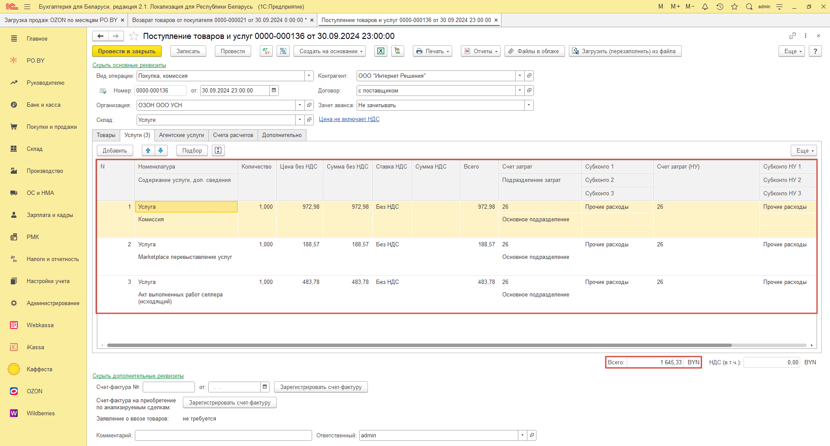Screen dimensions: 830x446
Task: Open Создать на основании dropdown
Action: click(330, 51)
